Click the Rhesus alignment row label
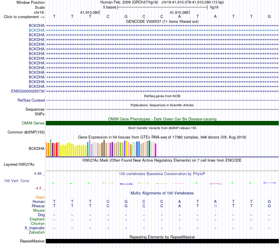Viewport: 279px width, 248px height. [x=38, y=206]
